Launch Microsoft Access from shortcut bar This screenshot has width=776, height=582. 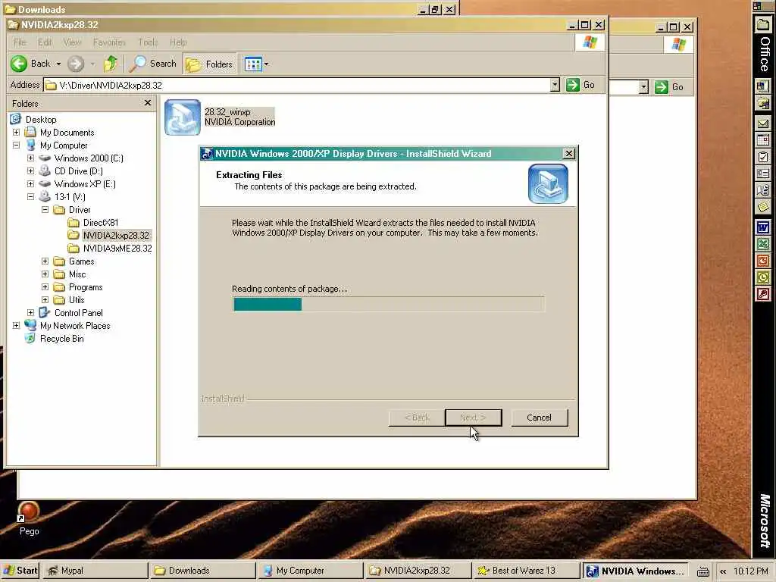763,295
